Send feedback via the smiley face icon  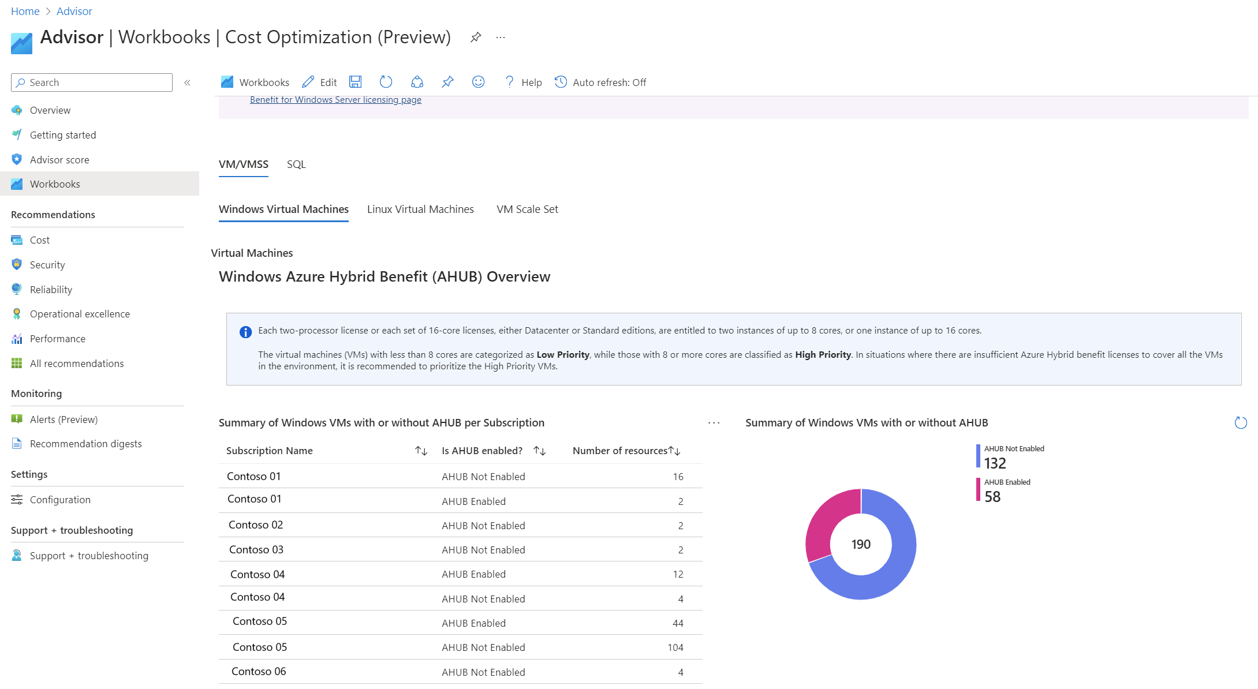pos(478,82)
